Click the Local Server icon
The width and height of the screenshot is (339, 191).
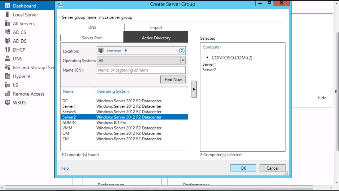pyautogui.click(x=7, y=15)
